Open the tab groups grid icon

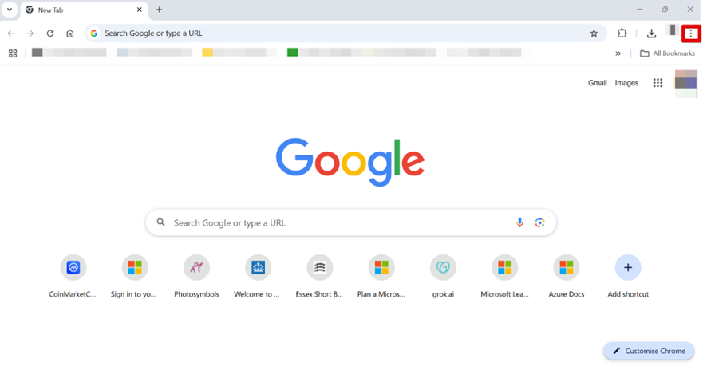point(13,53)
